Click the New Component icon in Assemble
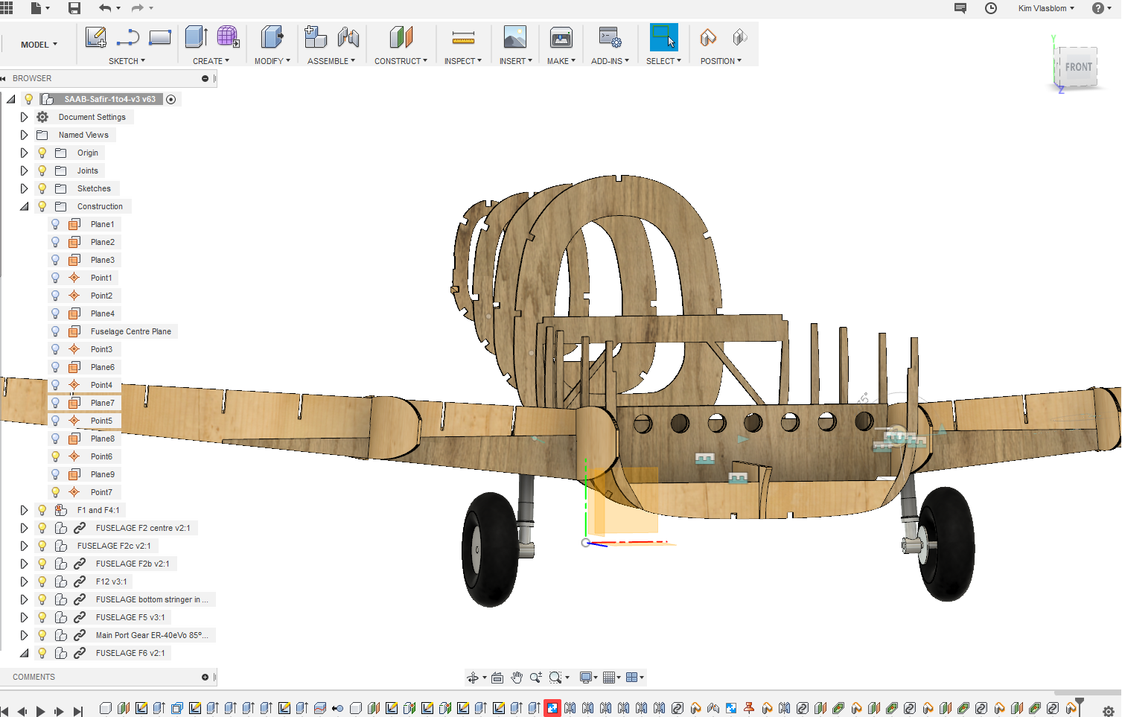Viewport: 1122px width, 717px height. [x=316, y=37]
